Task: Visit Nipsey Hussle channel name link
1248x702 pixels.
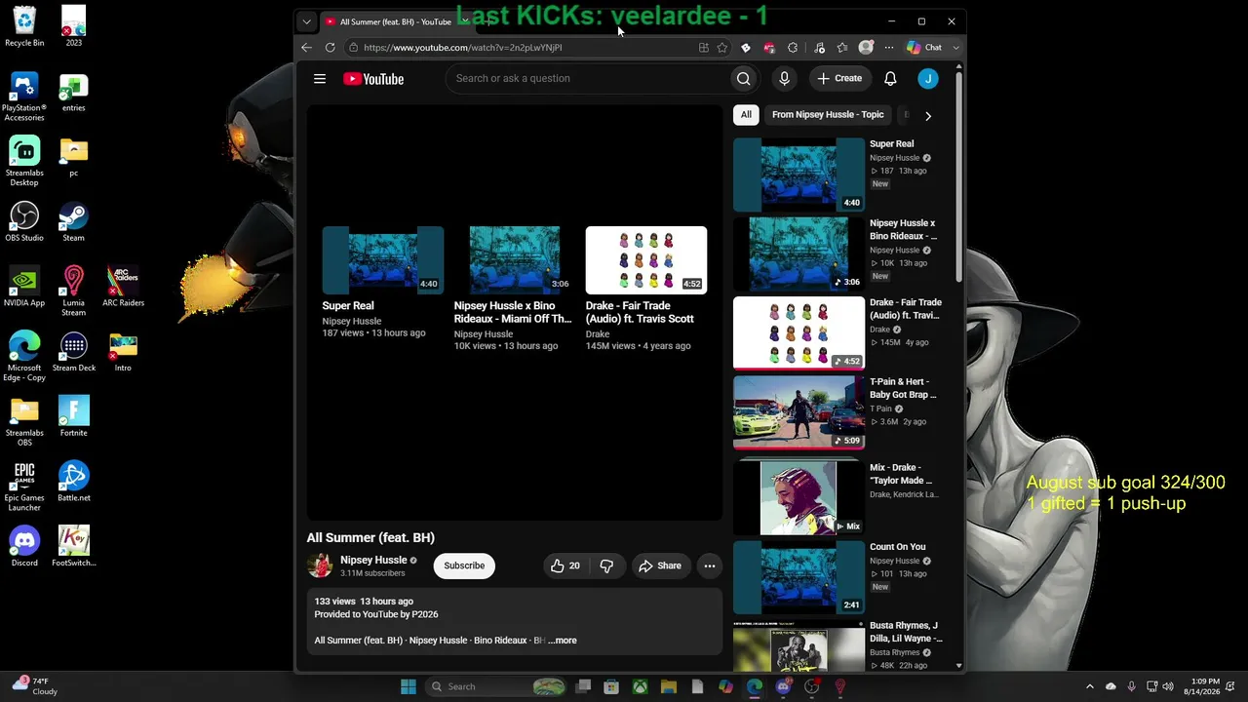Action: coord(373,561)
